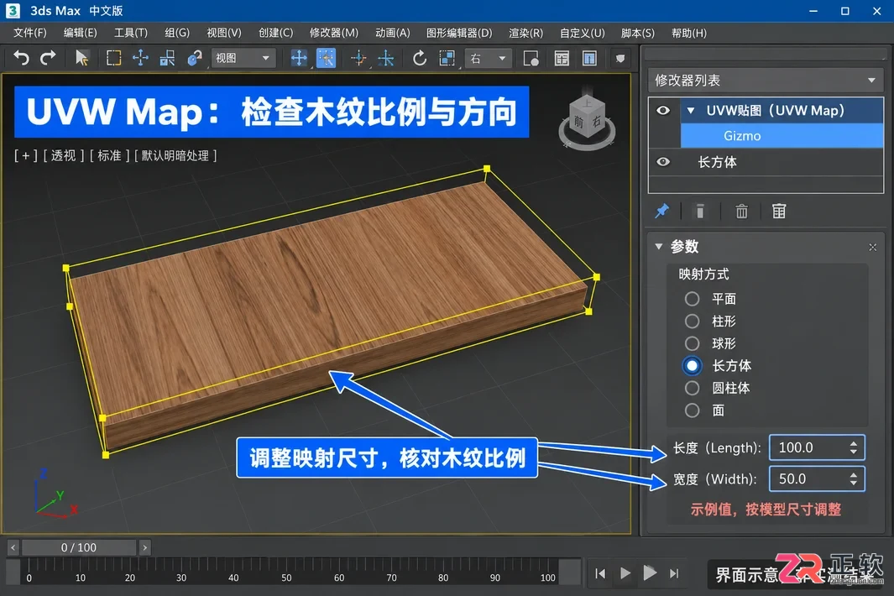Toggle visibility eye of 长方体 object
The width and height of the screenshot is (894, 596).
click(x=663, y=161)
